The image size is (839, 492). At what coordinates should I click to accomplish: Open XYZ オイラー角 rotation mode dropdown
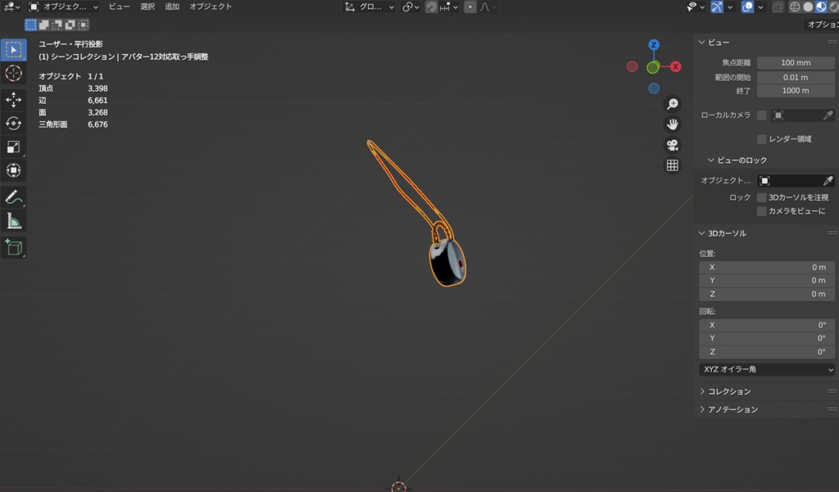pos(767,369)
